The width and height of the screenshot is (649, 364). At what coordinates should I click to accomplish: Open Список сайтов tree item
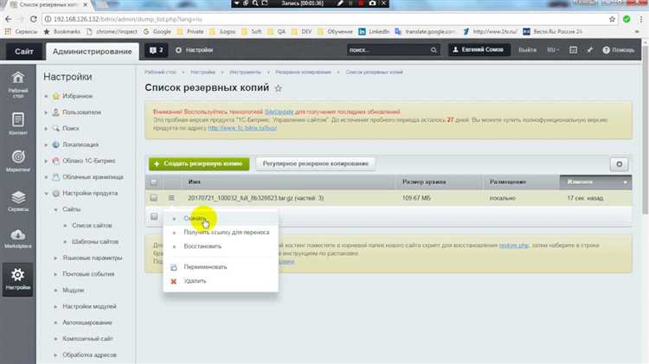tap(92, 226)
